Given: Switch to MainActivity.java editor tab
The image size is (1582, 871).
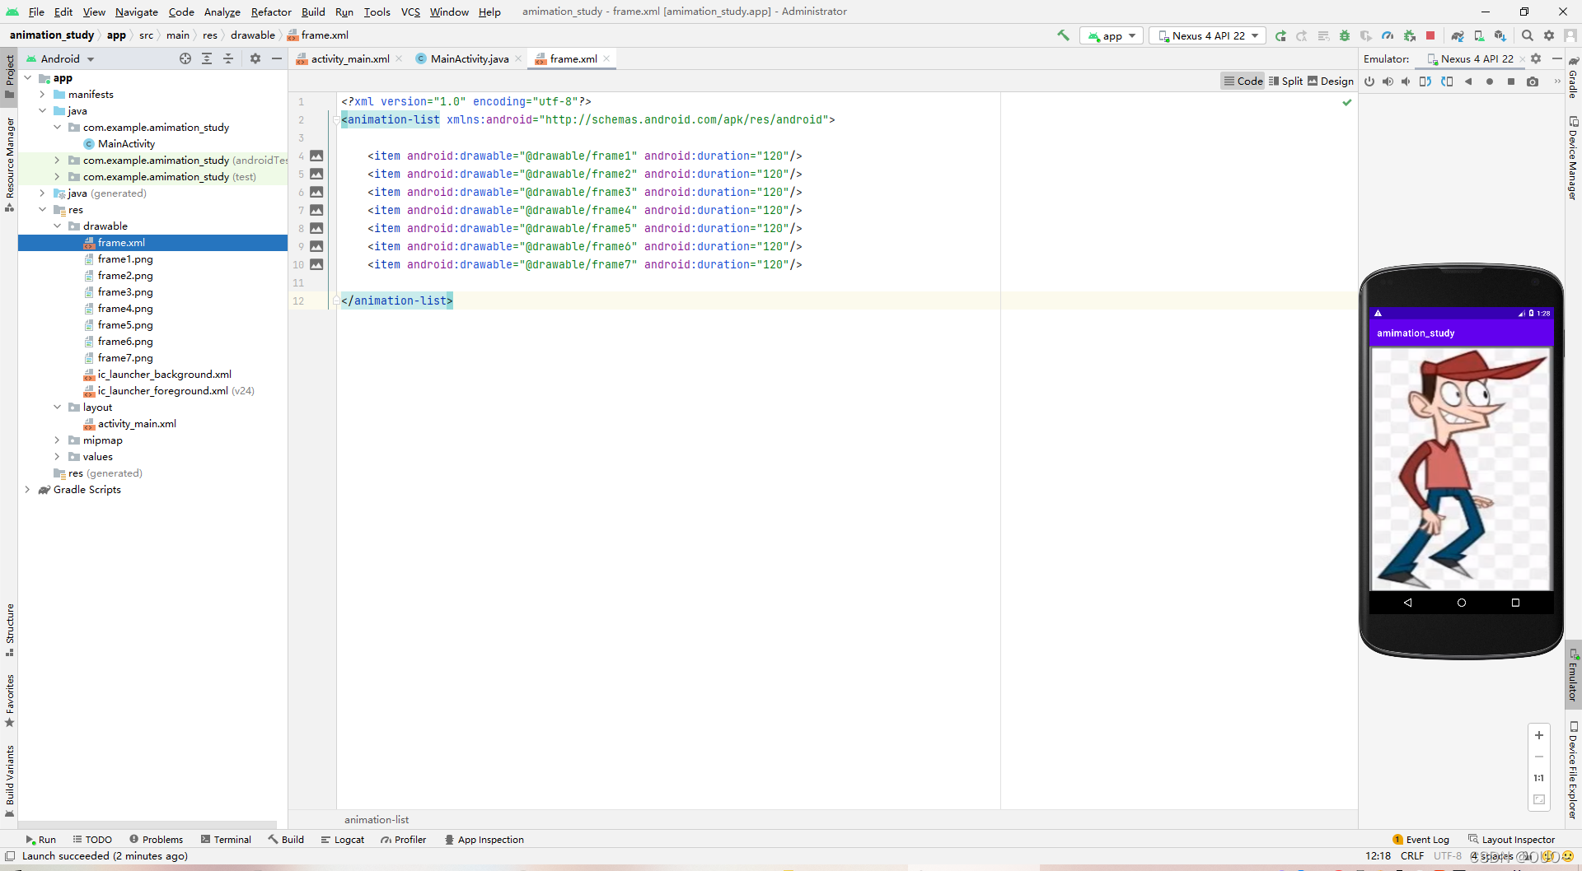Looking at the screenshot, I should pos(469,58).
